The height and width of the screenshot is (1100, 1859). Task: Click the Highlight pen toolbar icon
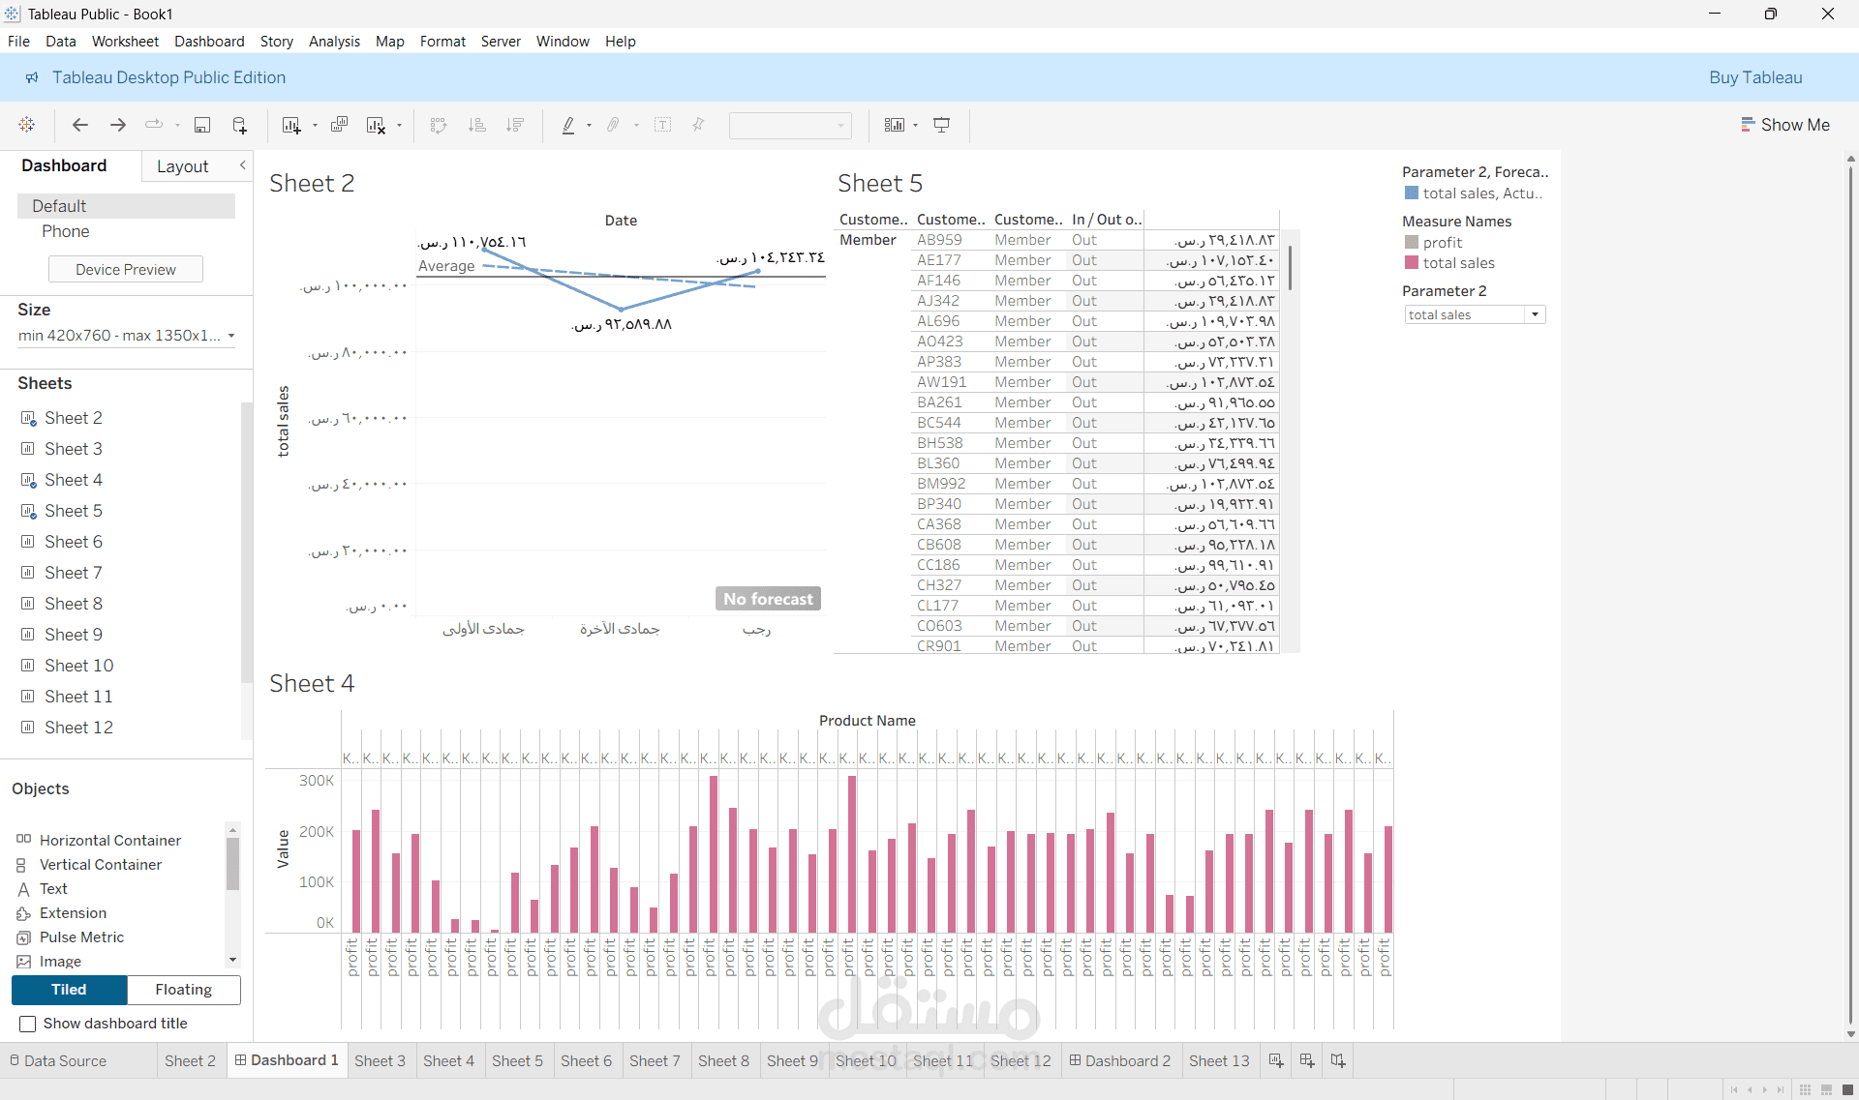(x=568, y=125)
